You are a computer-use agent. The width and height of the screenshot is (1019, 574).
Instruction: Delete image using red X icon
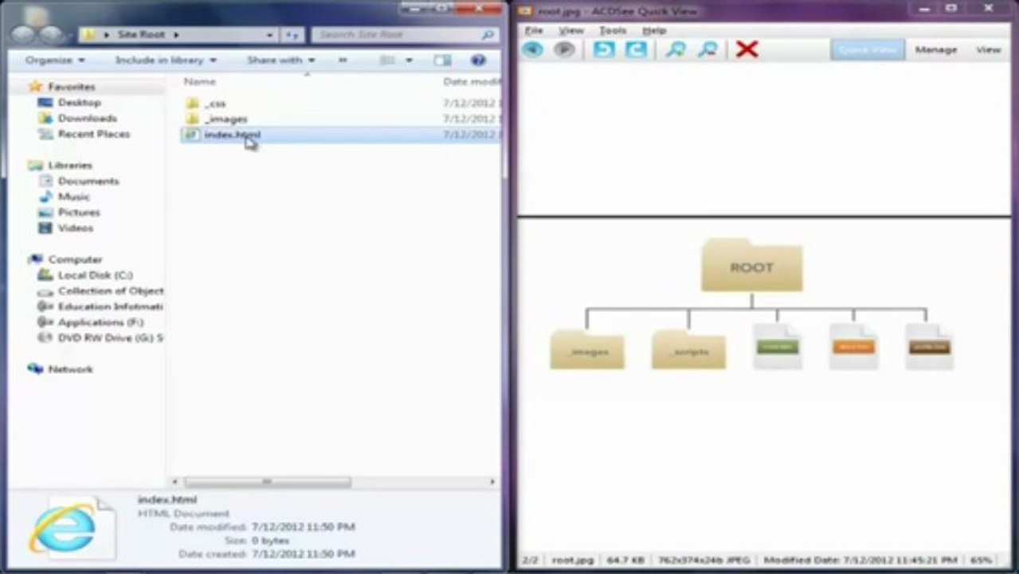(747, 49)
